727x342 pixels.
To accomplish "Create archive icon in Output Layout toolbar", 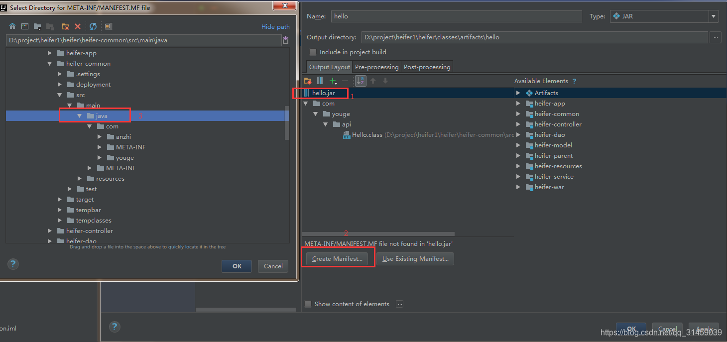I will click(320, 81).
